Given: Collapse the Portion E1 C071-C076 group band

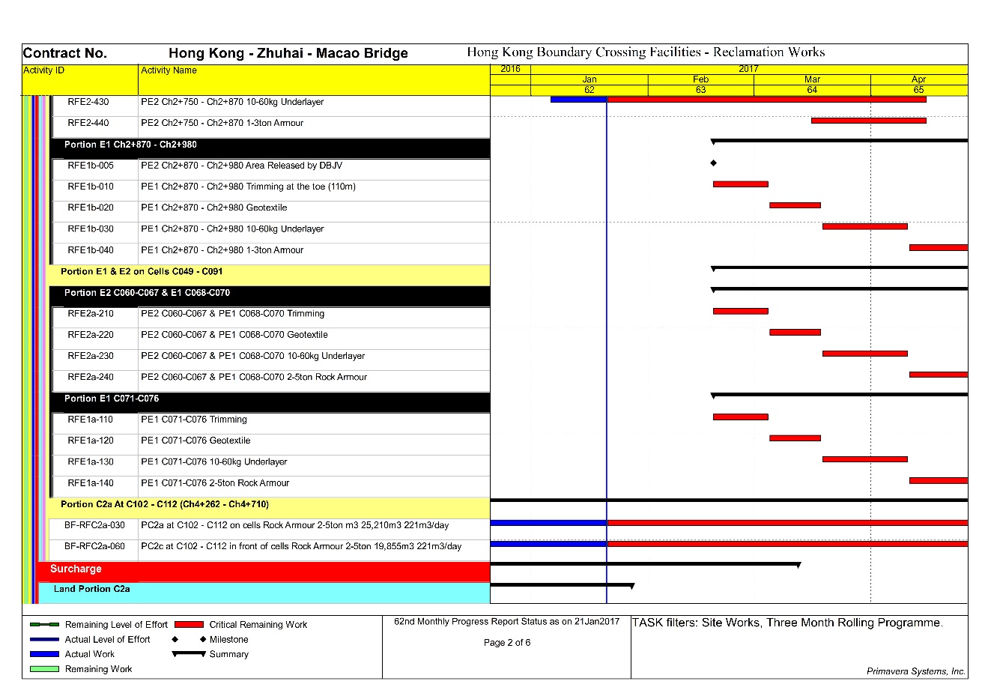Looking at the screenshot, I should click(x=270, y=402).
